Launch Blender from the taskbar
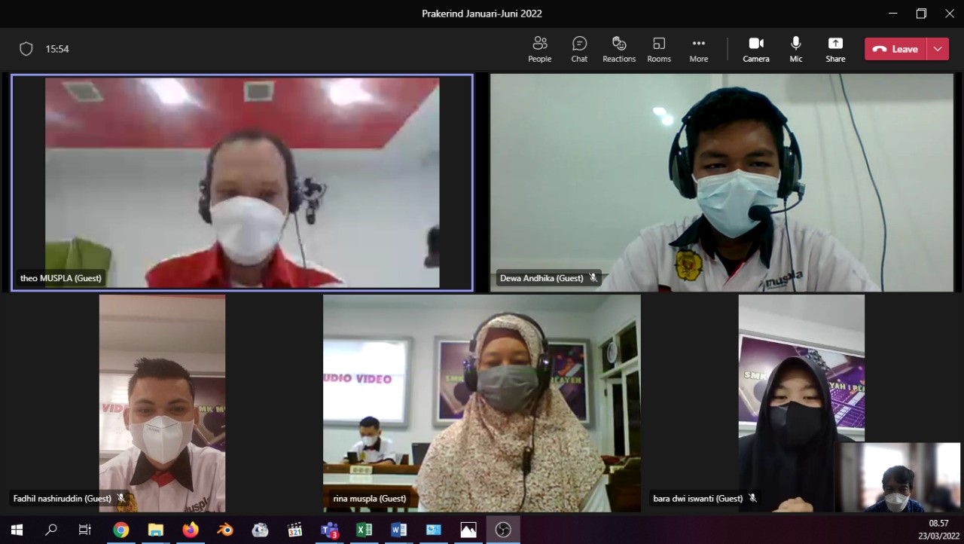This screenshot has width=964, height=544. click(225, 530)
